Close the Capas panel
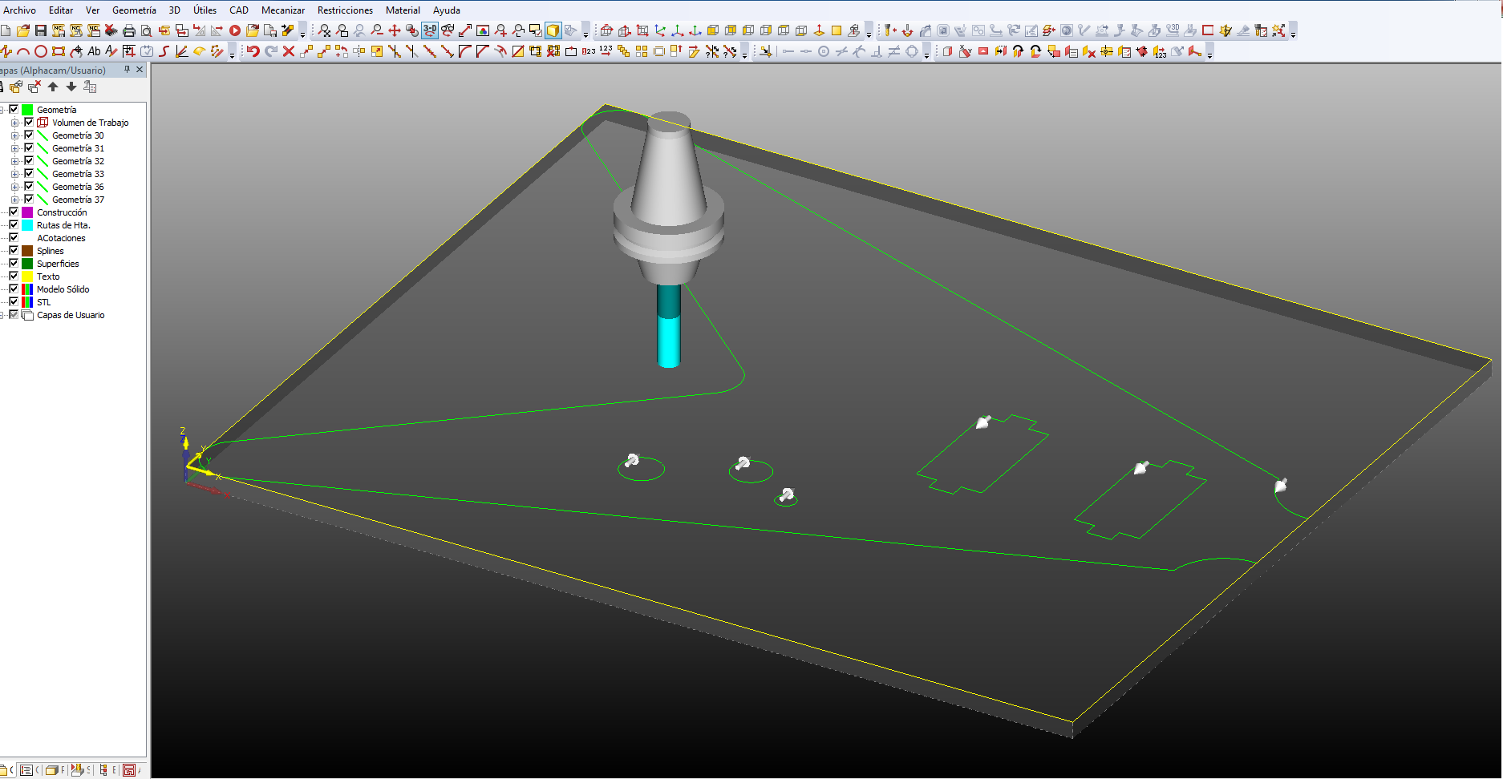The height and width of the screenshot is (779, 1503). point(140,70)
